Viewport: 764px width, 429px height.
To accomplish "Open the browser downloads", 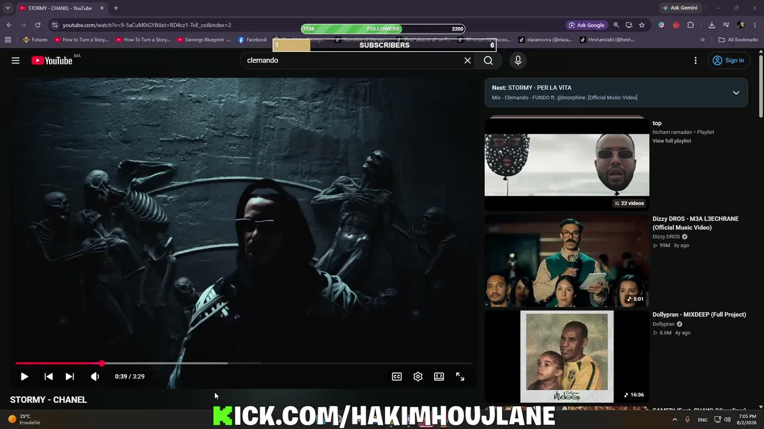I will click(711, 25).
